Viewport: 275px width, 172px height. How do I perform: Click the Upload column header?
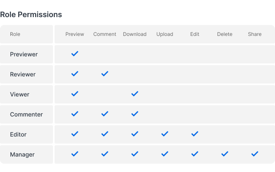click(x=165, y=34)
